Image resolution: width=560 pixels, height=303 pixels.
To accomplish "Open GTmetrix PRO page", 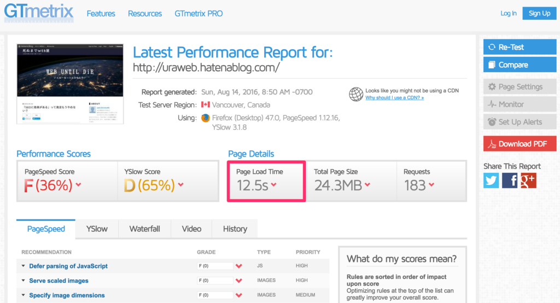I will 199,14.
